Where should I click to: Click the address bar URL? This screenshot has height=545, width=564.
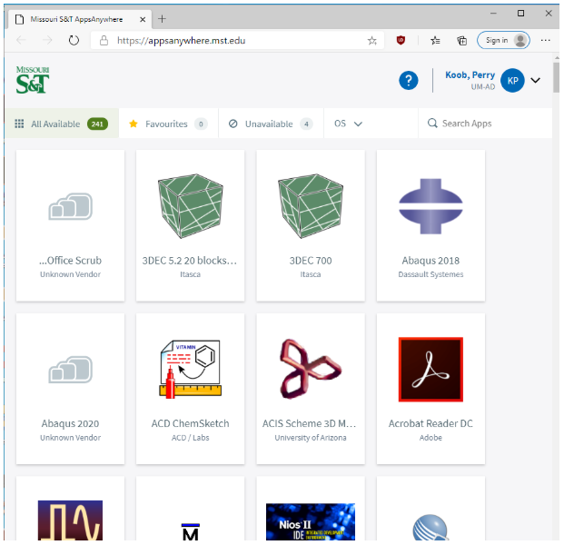click(181, 40)
